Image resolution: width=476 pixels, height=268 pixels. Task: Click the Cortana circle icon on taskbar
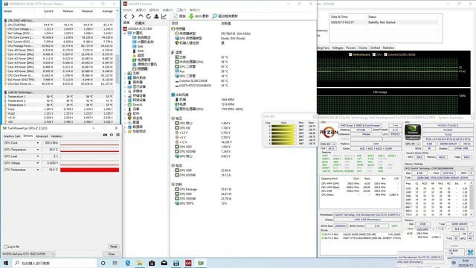[x=103, y=263]
